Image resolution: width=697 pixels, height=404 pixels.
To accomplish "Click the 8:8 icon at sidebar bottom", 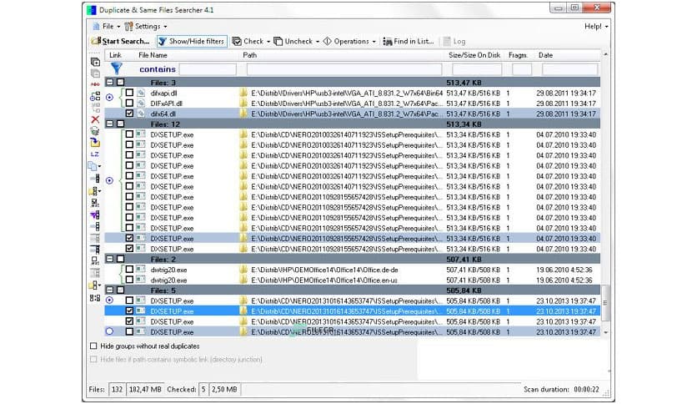I will [95, 298].
